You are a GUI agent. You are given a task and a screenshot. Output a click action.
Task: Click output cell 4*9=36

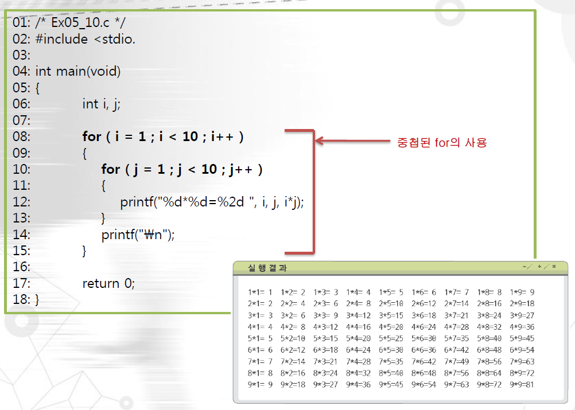tap(522, 327)
